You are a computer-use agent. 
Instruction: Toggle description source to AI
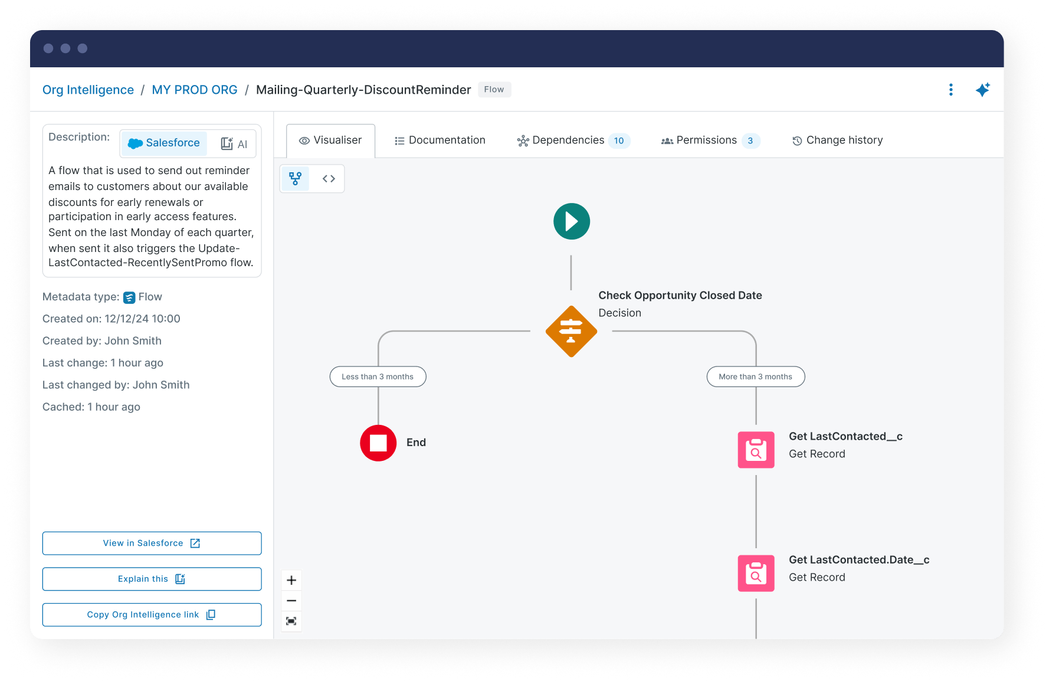coord(234,144)
